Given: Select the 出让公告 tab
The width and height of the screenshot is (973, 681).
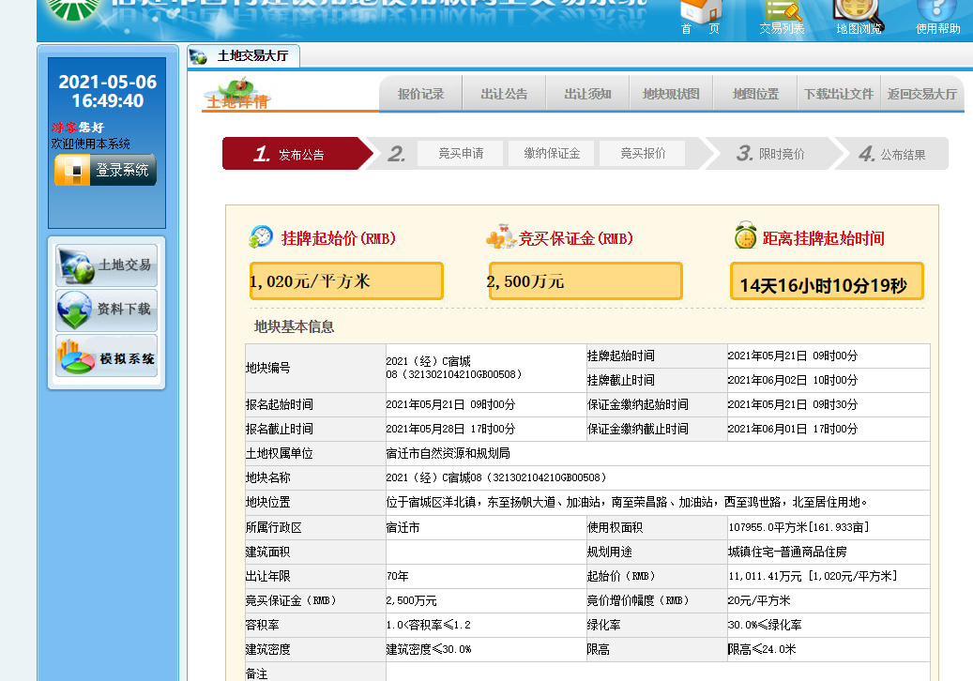Looking at the screenshot, I should [x=504, y=94].
